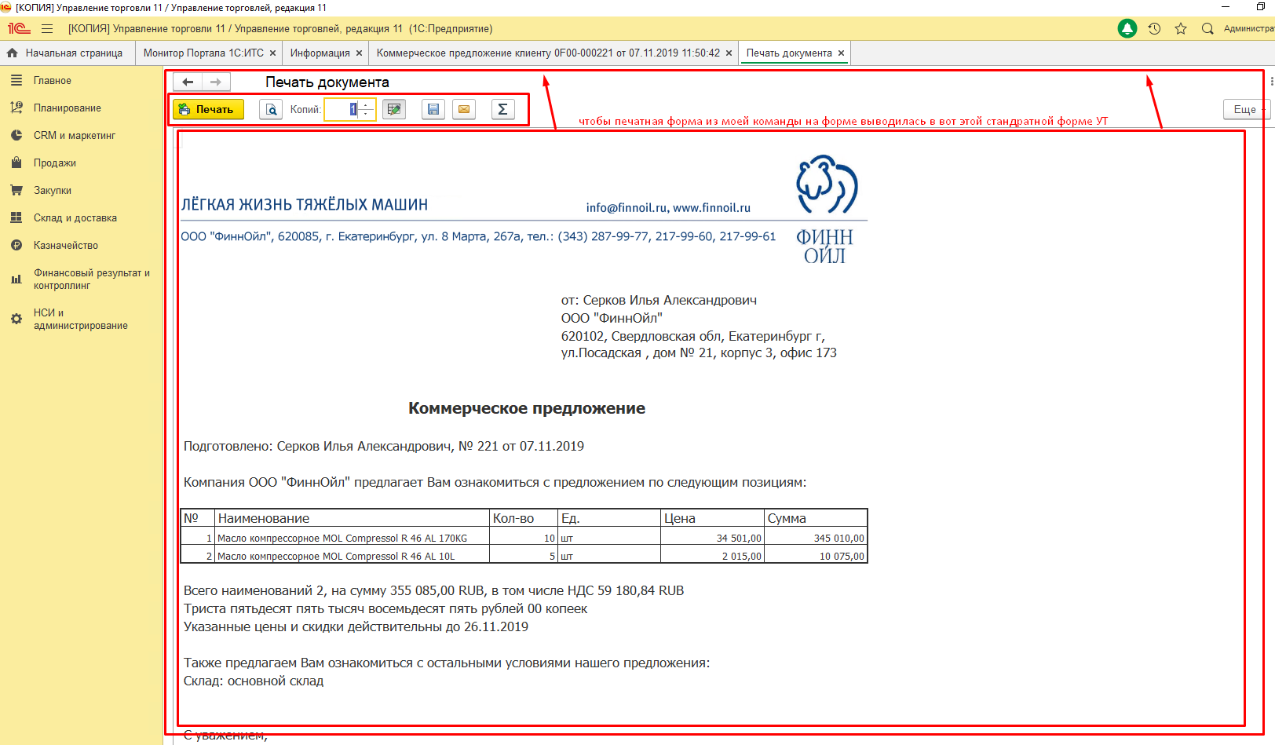Open the history clock icon
The width and height of the screenshot is (1275, 745).
click(x=1154, y=29)
